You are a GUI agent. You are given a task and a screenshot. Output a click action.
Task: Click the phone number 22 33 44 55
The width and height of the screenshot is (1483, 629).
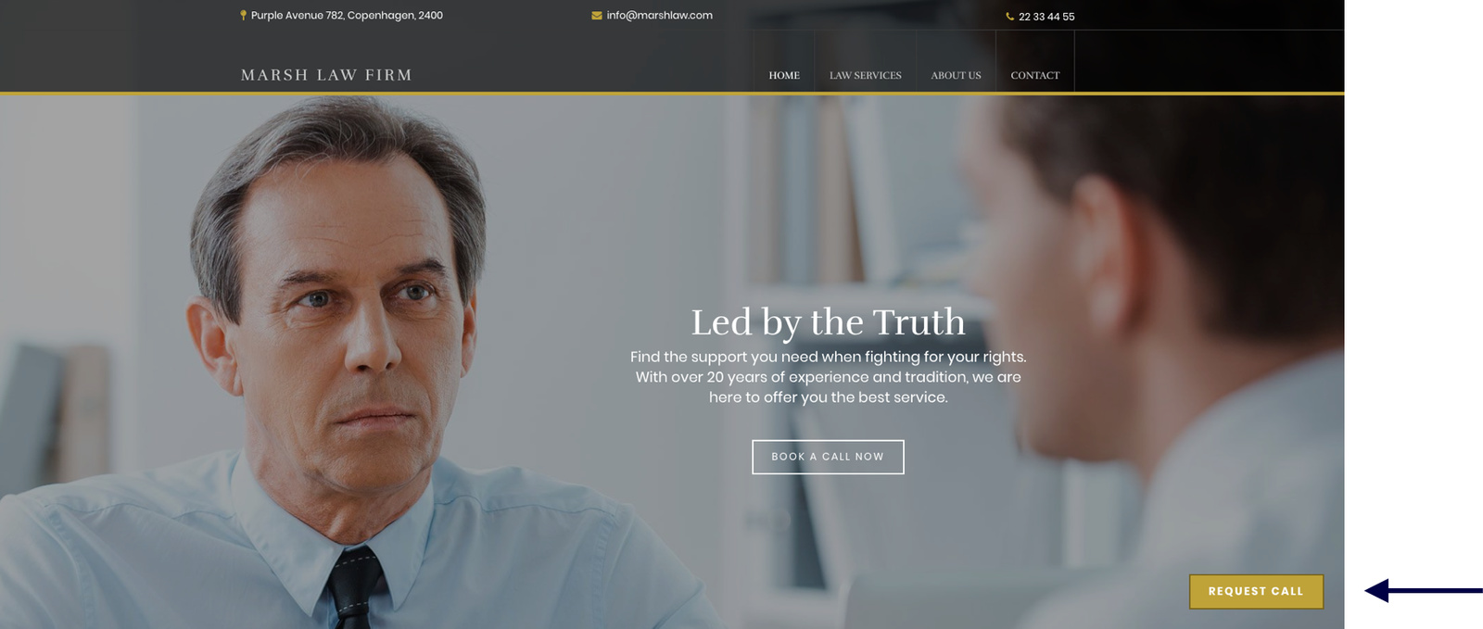[x=1046, y=17]
